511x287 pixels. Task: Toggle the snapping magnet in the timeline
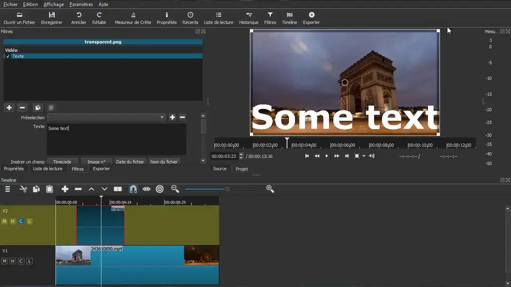click(133, 189)
